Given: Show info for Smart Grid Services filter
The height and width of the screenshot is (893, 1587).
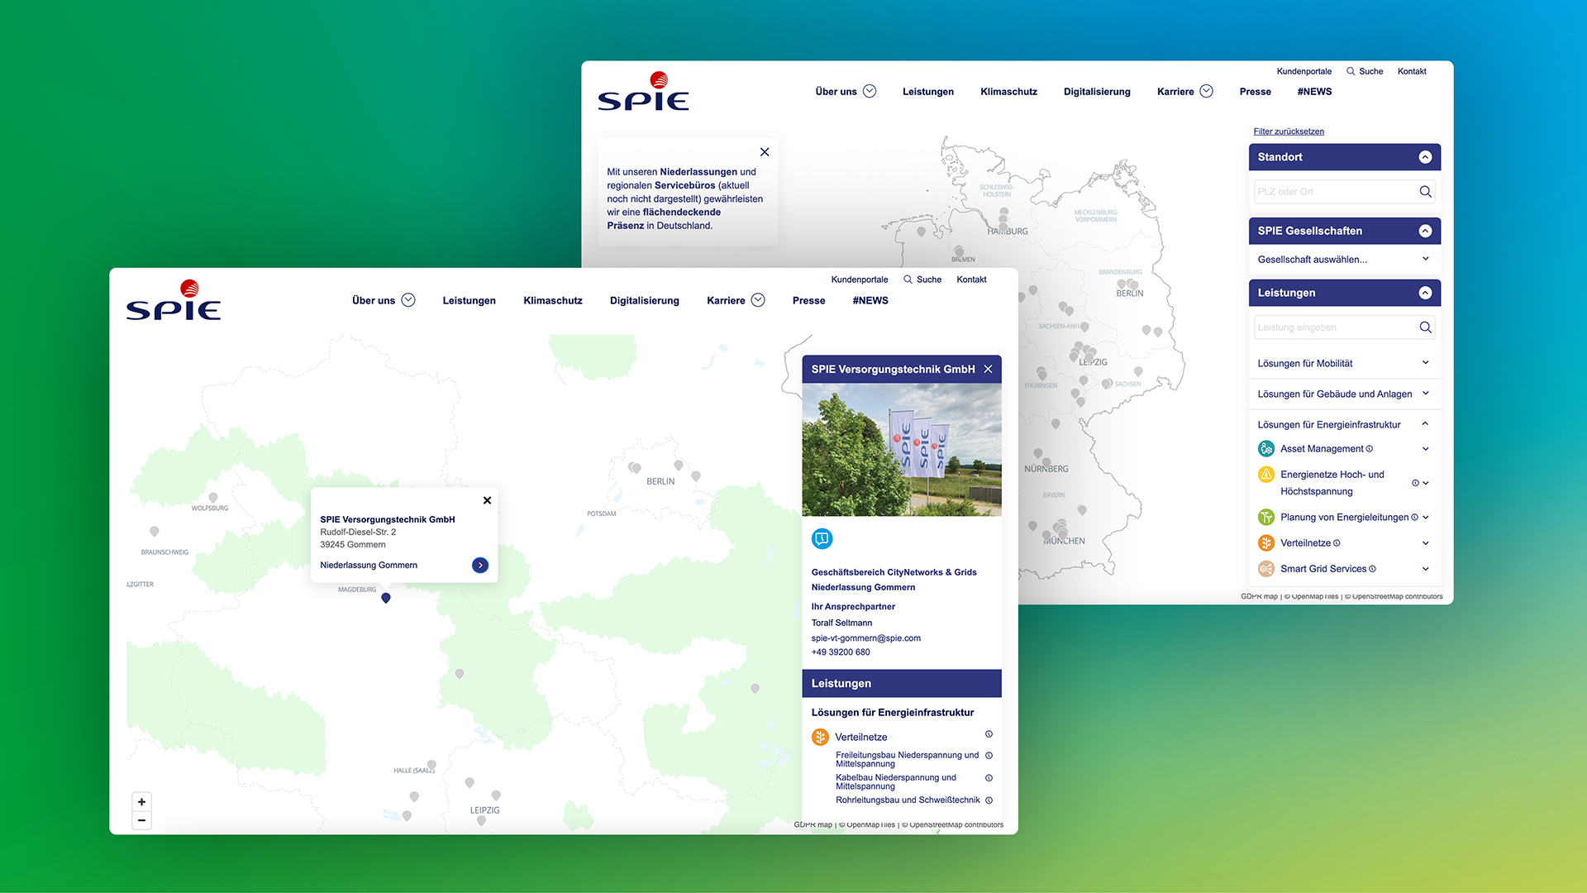Looking at the screenshot, I should point(1373,569).
